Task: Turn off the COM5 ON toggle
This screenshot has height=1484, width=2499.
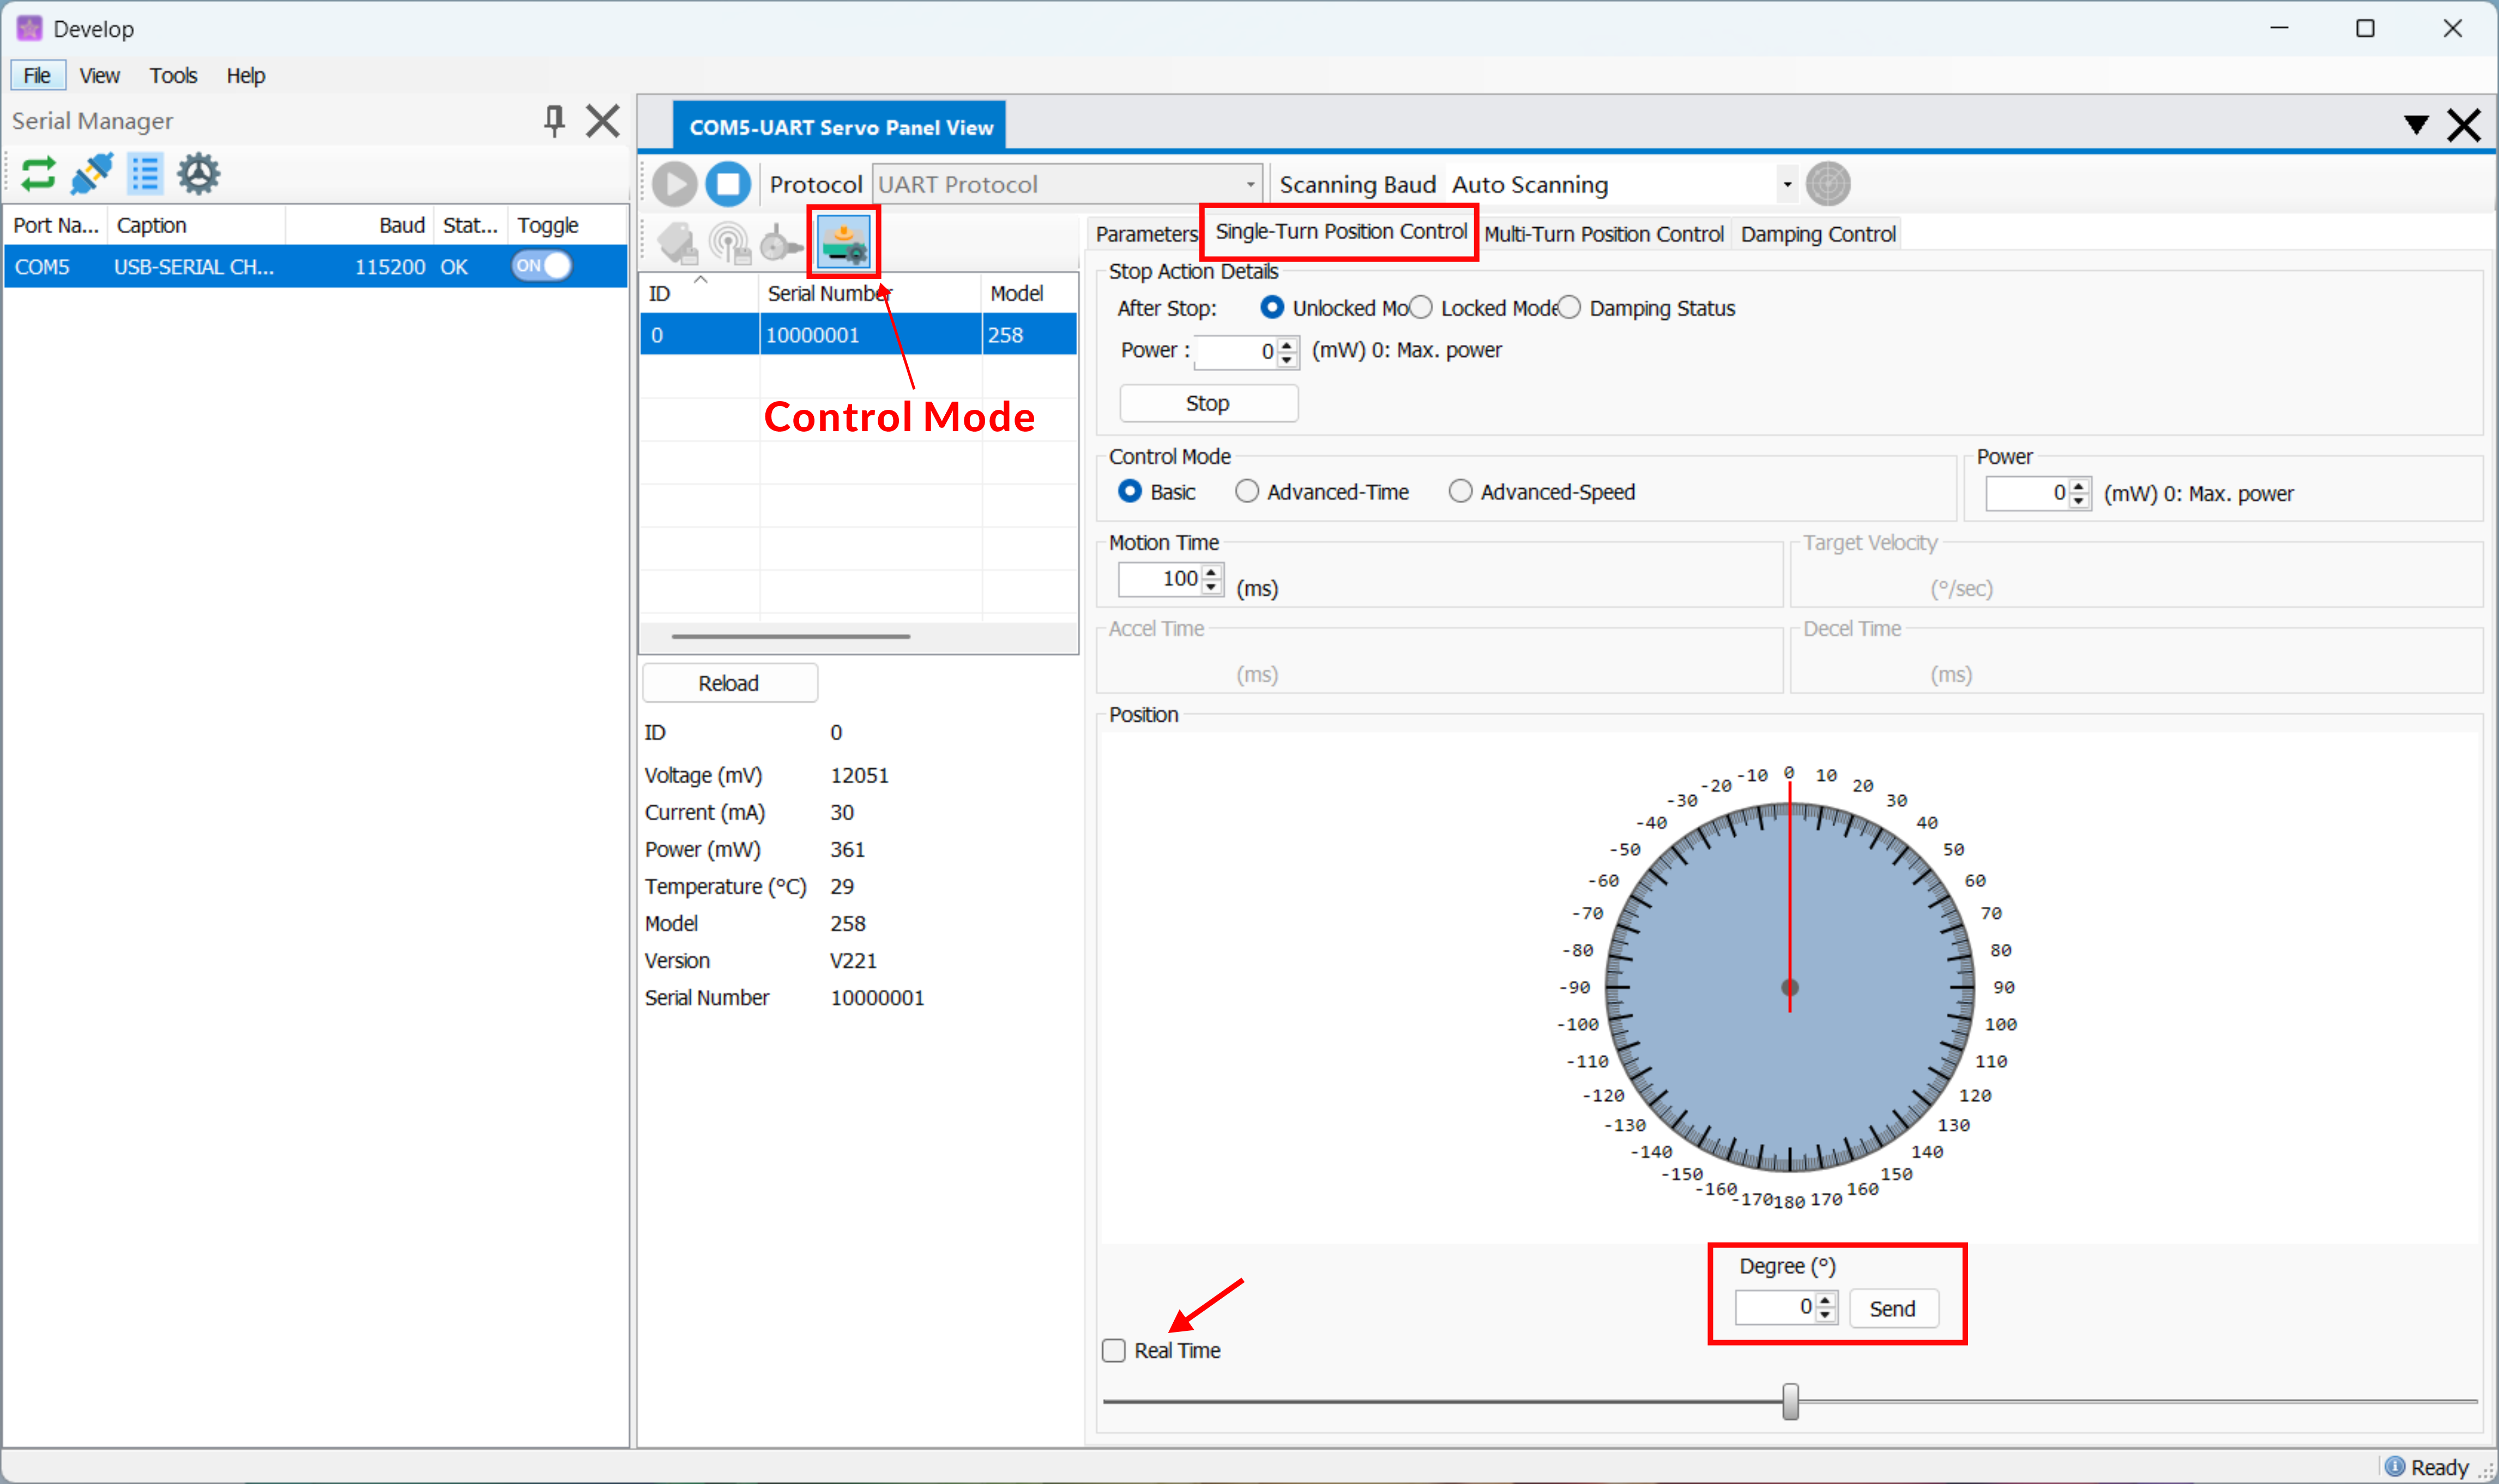Action: coord(541,266)
